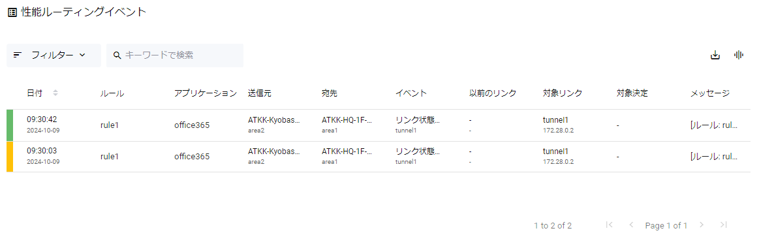The height and width of the screenshot is (237, 757).
Task: Download the event list with download icon
Action: click(x=715, y=55)
